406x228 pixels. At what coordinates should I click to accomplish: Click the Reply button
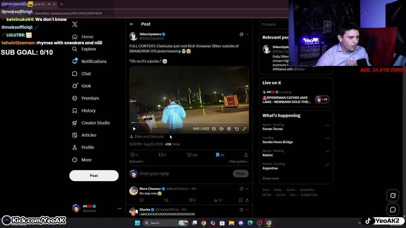pyautogui.click(x=241, y=174)
